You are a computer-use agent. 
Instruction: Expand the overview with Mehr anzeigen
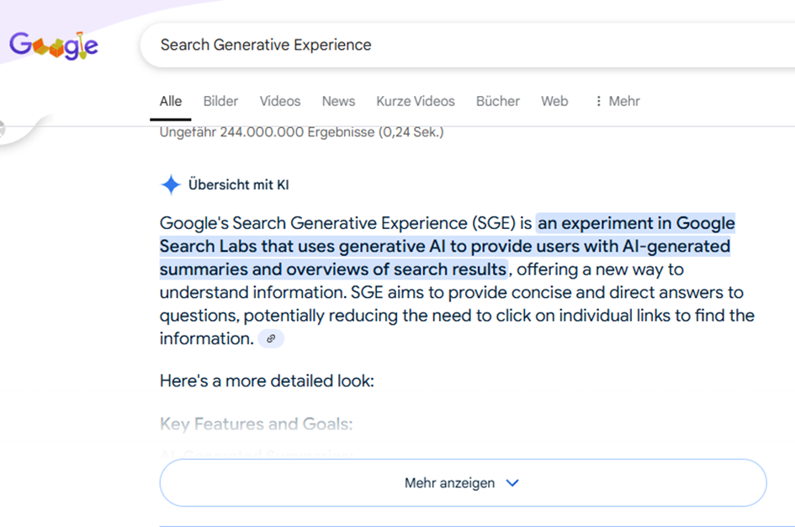(x=463, y=483)
